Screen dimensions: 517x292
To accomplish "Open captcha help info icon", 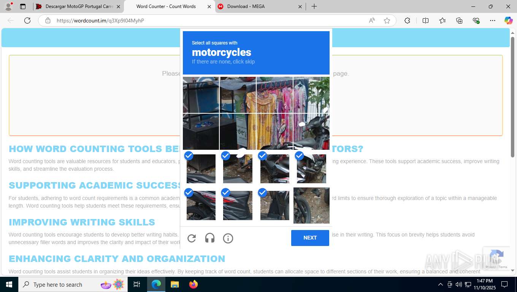I will click(228, 238).
